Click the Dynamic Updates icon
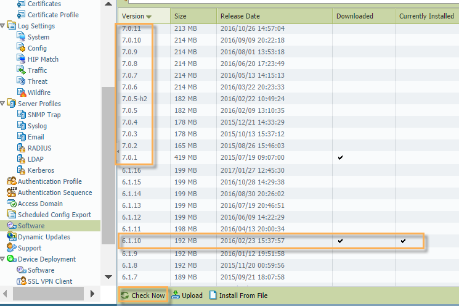The height and width of the screenshot is (306, 459). point(12,237)
